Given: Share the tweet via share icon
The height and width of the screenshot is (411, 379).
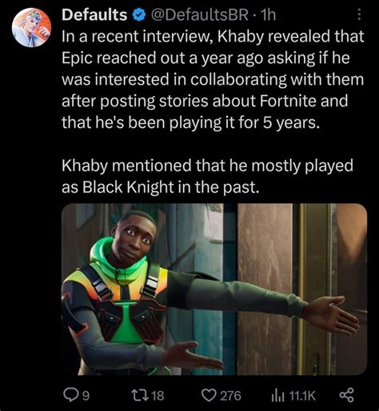Looking at the screenshot, I should (x=347, y=395).
